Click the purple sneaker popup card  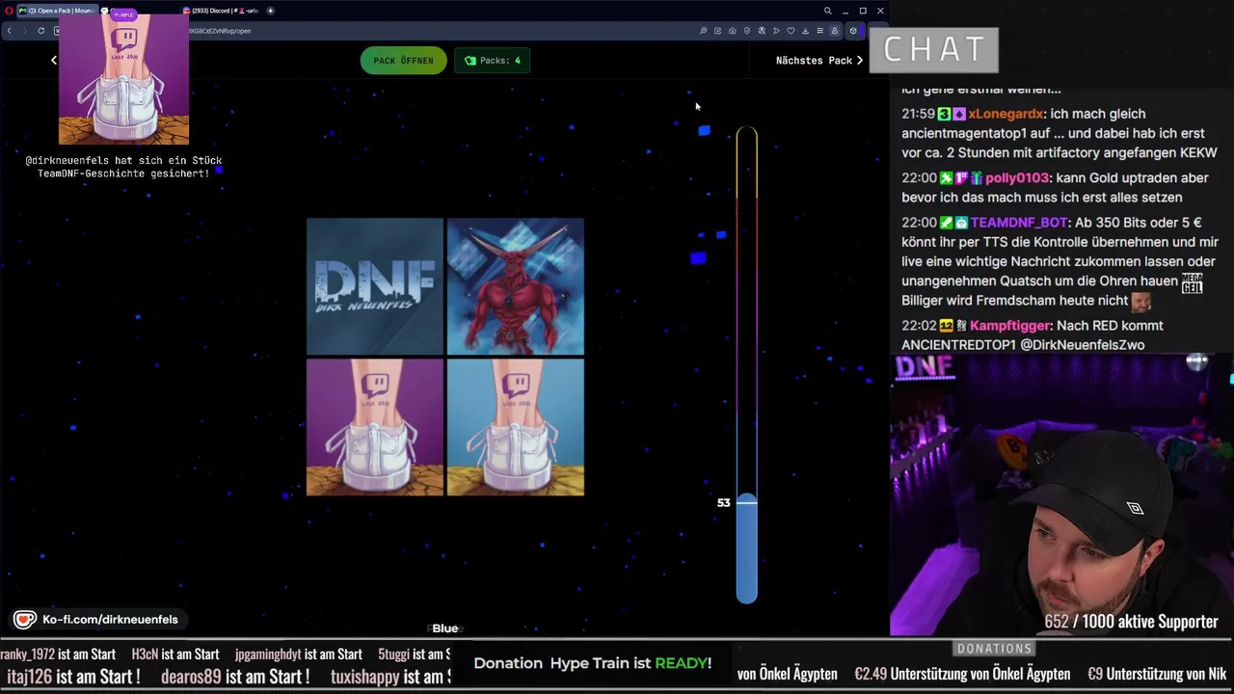123,77
